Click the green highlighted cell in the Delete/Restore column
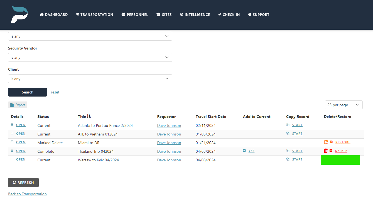This screenshot has width=373, height=212. (340, 160)
